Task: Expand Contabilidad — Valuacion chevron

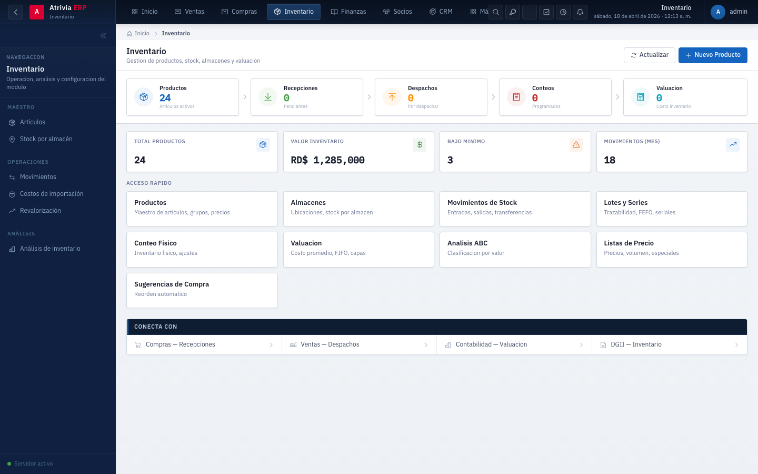Action: (x=581, y=345)
